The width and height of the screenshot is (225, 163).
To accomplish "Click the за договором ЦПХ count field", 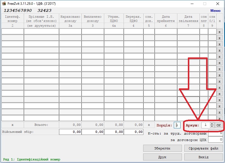I will point(215,139).
